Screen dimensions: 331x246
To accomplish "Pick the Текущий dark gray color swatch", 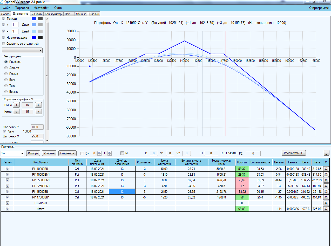I will point(40,19).
